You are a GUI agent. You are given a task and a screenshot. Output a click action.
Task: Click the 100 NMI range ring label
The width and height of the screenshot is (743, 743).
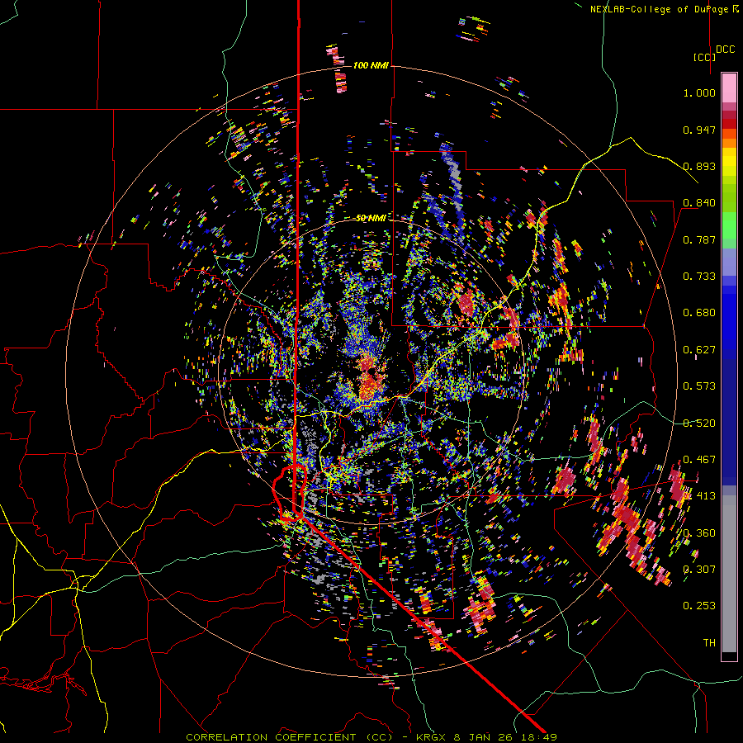pyautogui.click(x=371, y=65)
